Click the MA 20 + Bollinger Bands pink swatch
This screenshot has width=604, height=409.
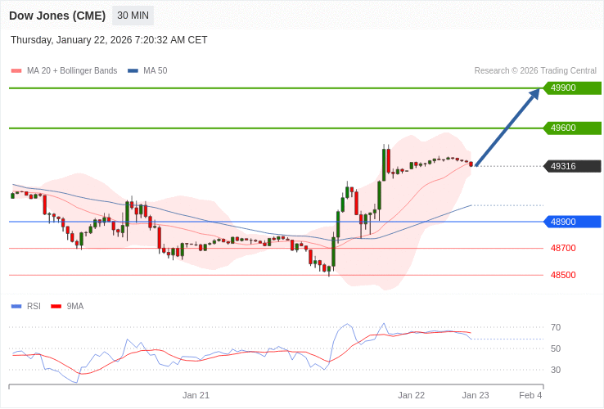16,71
